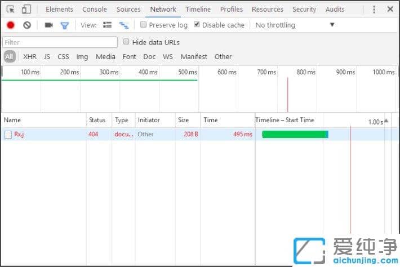Switch to the Console tab
The width and height of the screenshot is (400, 267).
94,9
